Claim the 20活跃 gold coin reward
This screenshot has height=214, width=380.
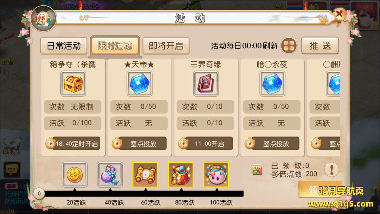point(74,174)
